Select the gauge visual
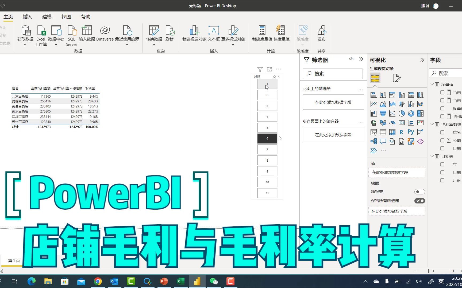462x288 pixels. click(x=392, y=123)
